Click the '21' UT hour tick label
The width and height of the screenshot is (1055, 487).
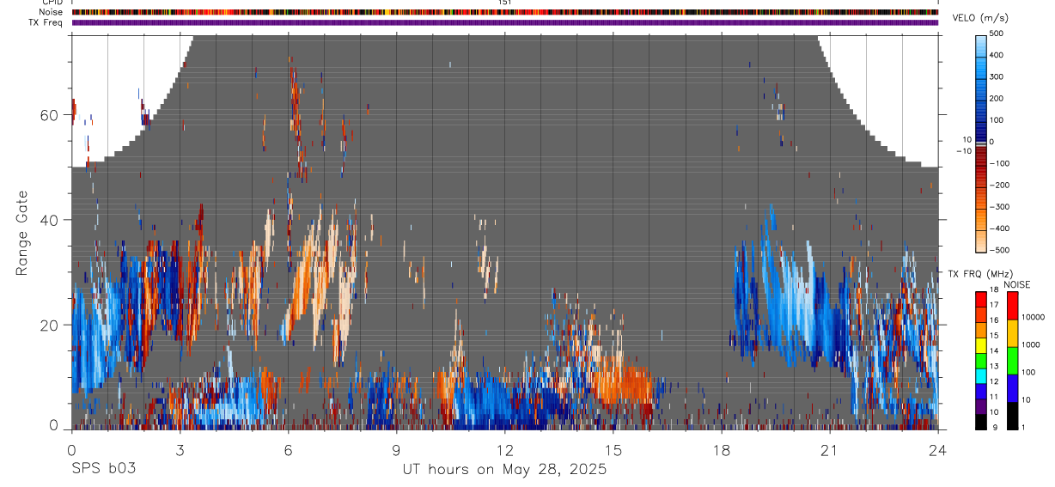tap(830, 449)
